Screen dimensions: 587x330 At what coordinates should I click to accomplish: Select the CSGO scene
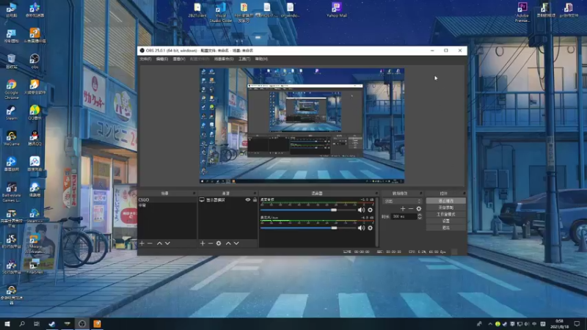[x=167, y=199]
